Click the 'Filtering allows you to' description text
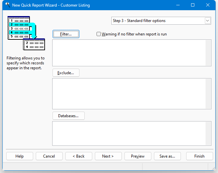 [x=26, y=63]
